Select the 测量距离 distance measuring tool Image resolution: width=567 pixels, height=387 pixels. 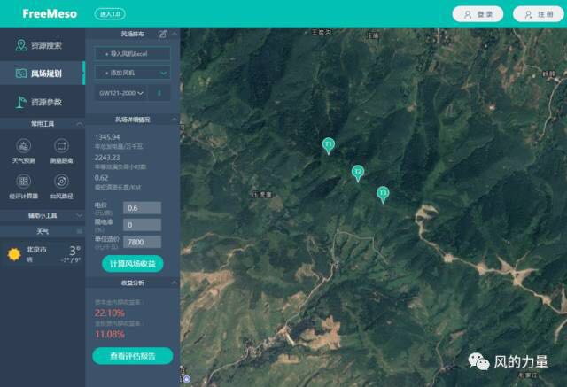pyautogui.click(x=61, y=147)
